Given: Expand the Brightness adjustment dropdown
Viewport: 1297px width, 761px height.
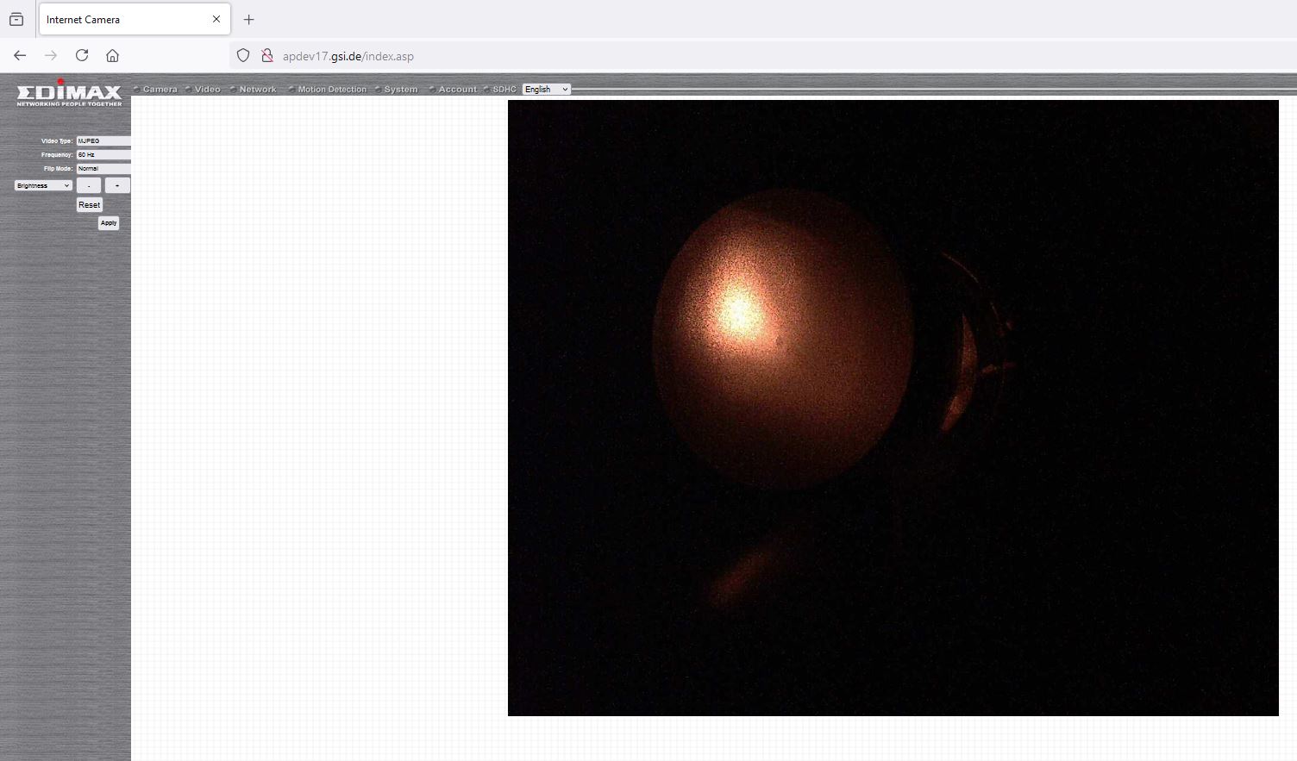Looking at the screenshot, I should [x=43, y=185].
